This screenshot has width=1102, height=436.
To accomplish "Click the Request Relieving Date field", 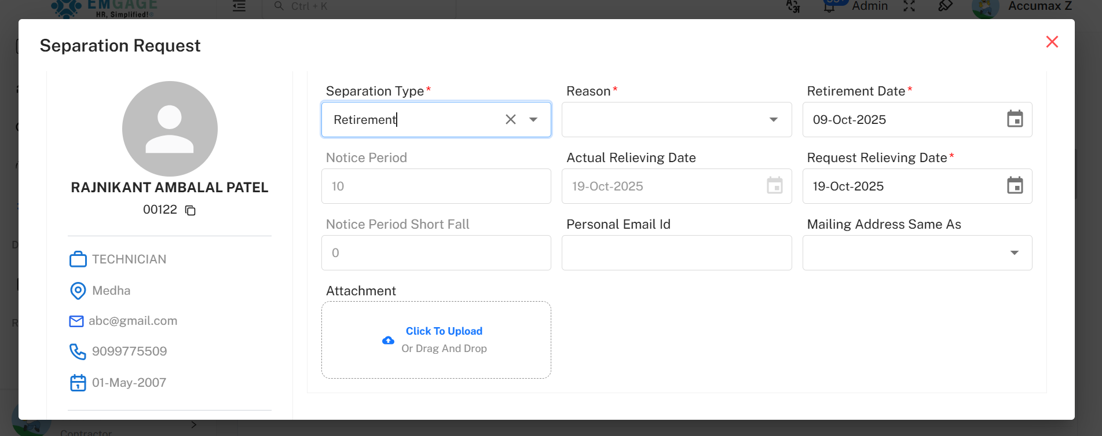I will pos(903,186).
